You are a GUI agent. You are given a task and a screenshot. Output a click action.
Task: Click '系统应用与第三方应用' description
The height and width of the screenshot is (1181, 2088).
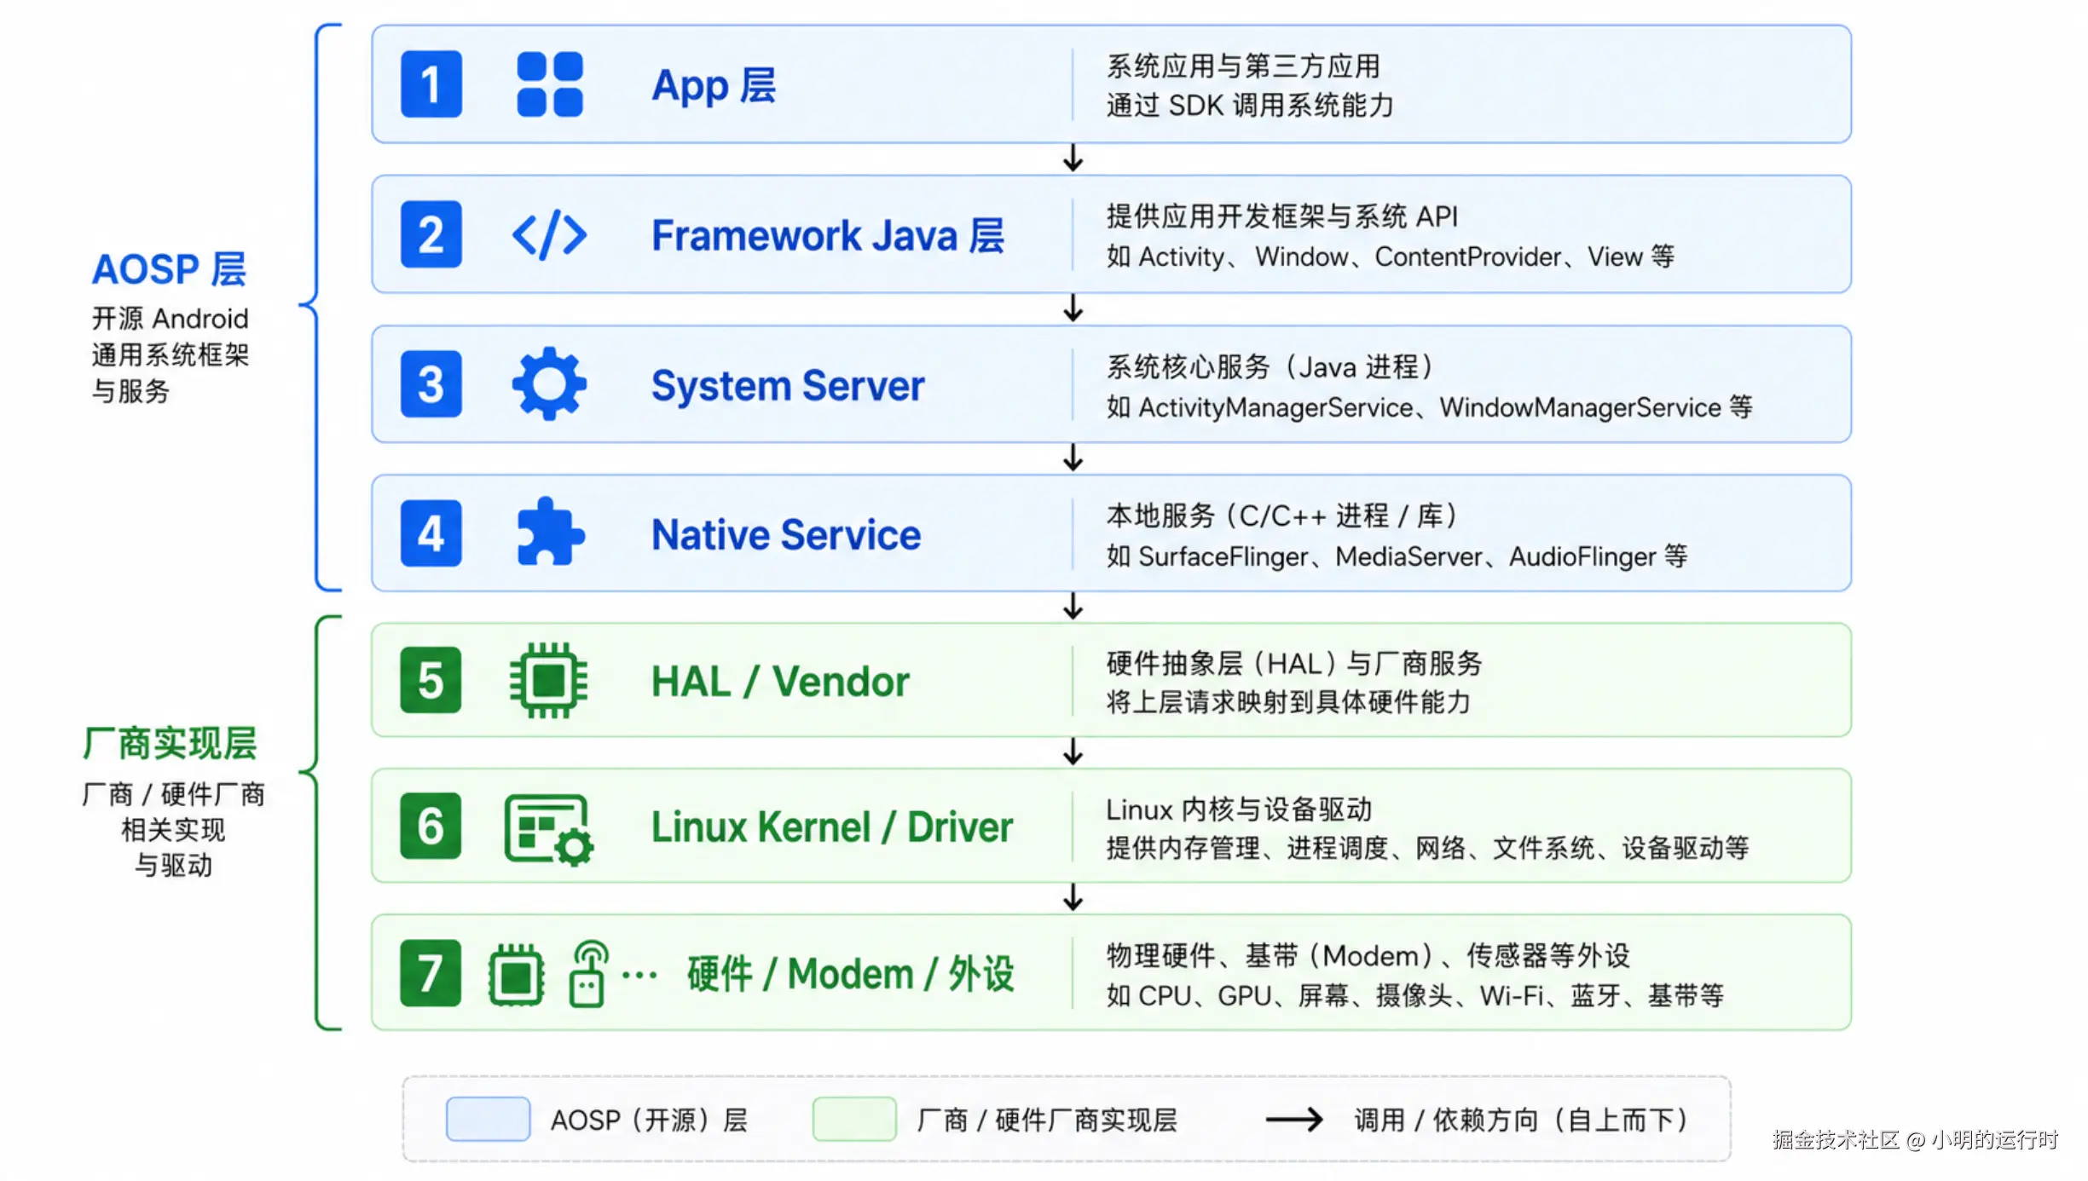pyautogui.click(x=1243, y=66)
